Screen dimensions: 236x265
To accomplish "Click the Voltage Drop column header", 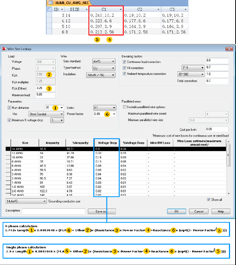I will tap(107, 143).
